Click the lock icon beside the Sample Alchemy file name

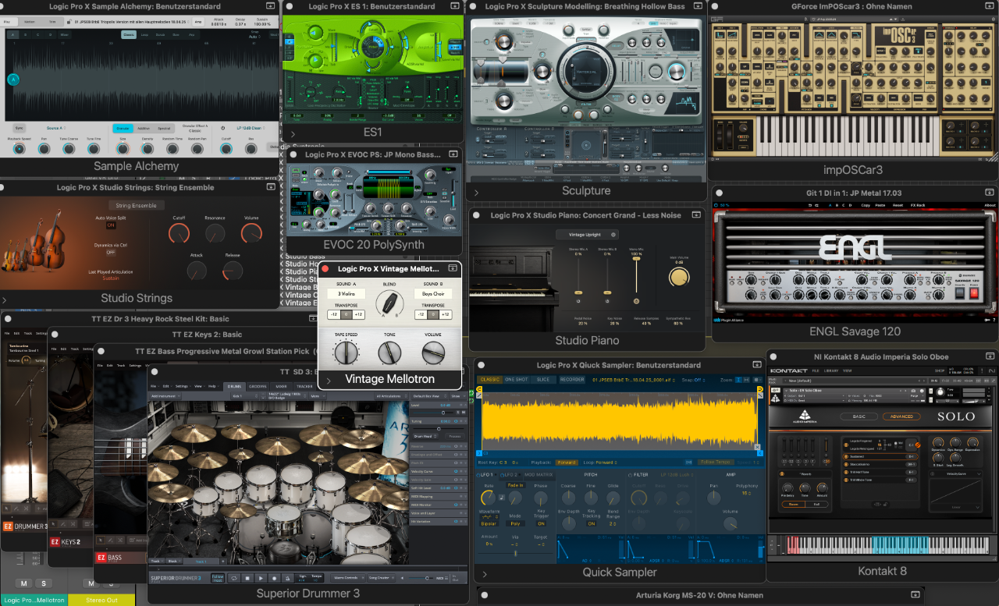pyautogui.click(x=69, y=22)
